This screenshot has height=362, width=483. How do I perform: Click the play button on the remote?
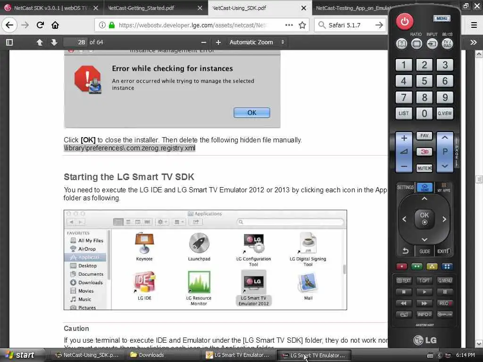424,292
